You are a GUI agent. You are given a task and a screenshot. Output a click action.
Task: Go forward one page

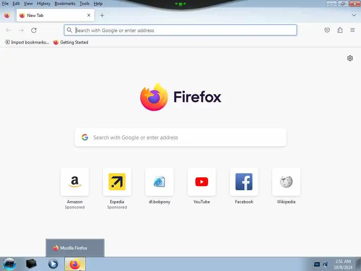[21, 30]
